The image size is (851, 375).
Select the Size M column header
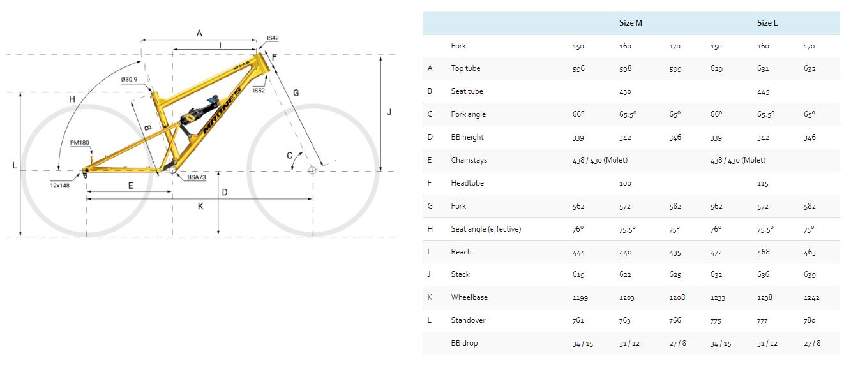tap(630, 23)
